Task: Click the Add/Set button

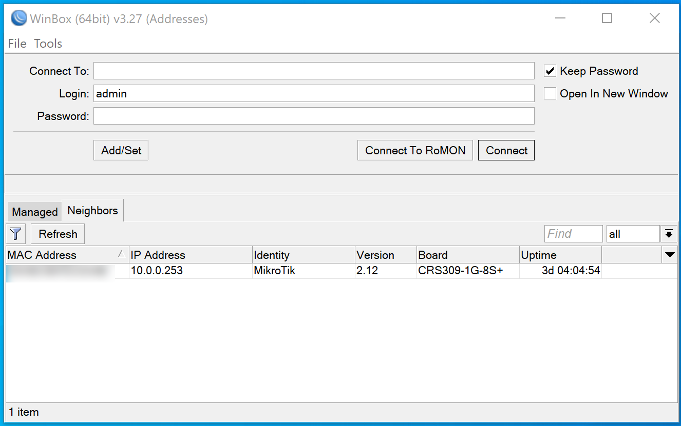Action: click(x=120, y=150)
